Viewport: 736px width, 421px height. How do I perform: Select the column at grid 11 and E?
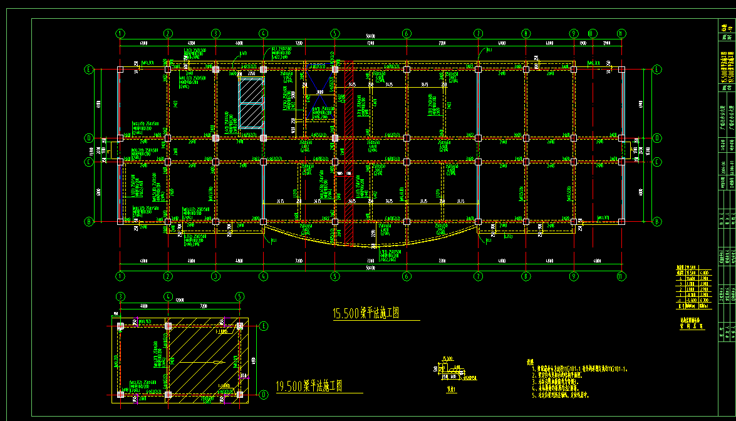621,70
